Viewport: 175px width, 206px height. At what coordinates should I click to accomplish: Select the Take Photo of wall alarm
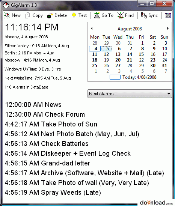77,183
